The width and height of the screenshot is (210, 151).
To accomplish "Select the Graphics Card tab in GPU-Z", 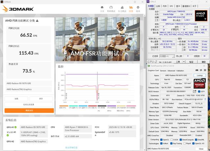I will [x=153, y=71].
